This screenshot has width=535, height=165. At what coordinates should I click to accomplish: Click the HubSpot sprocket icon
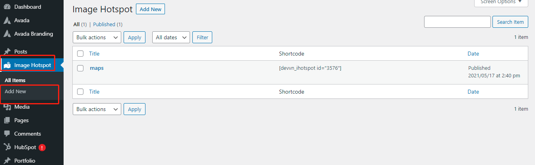[7, 147]
